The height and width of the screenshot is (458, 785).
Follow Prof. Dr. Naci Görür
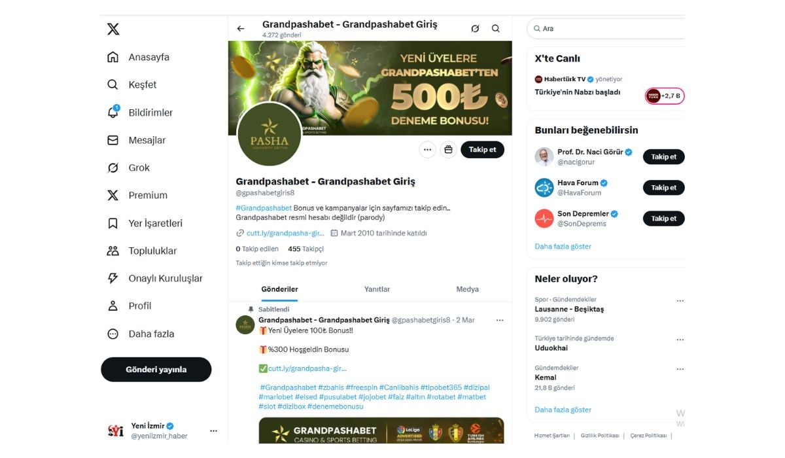[x=663, y=157]
